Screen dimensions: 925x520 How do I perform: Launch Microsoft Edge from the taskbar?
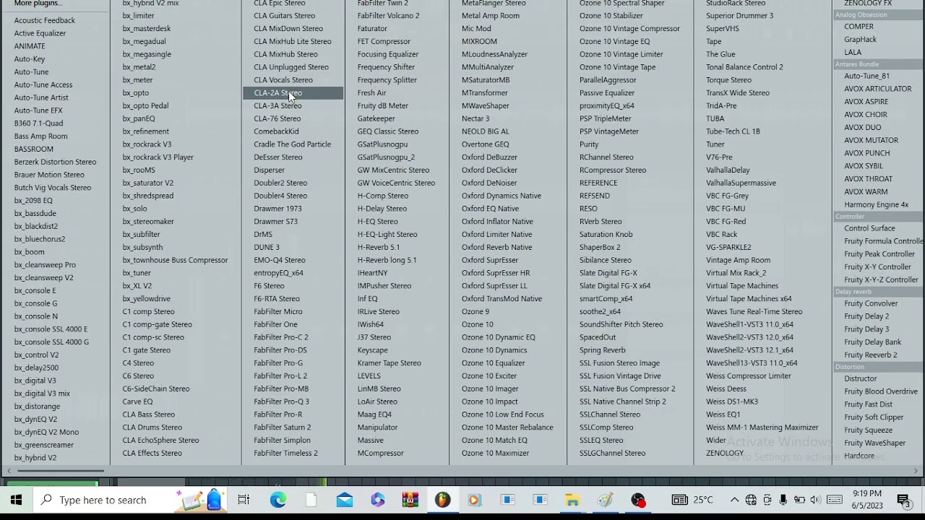click(278, 500)
